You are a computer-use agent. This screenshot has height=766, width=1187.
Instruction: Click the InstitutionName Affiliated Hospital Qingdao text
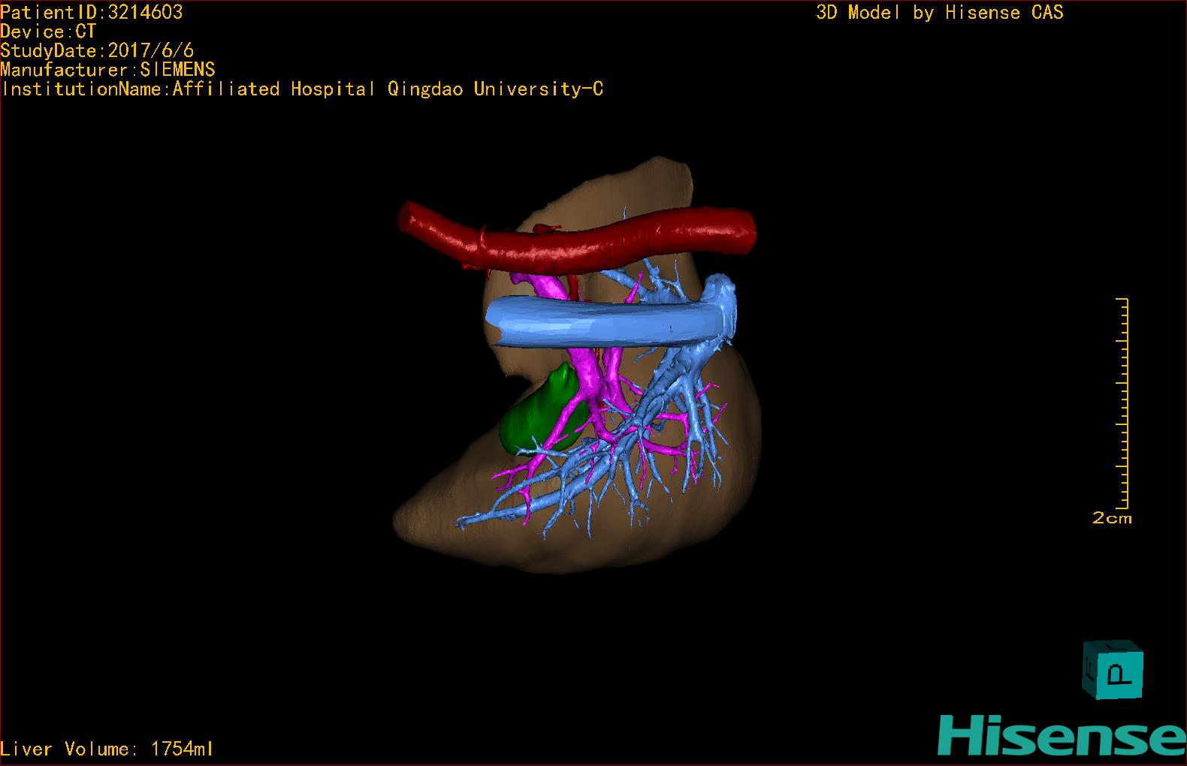tap(302, 89)
